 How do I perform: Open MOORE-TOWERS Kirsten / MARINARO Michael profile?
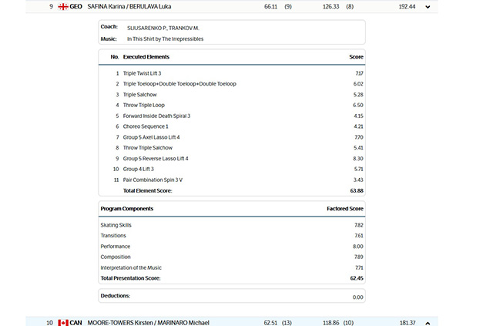pos(148,322)
